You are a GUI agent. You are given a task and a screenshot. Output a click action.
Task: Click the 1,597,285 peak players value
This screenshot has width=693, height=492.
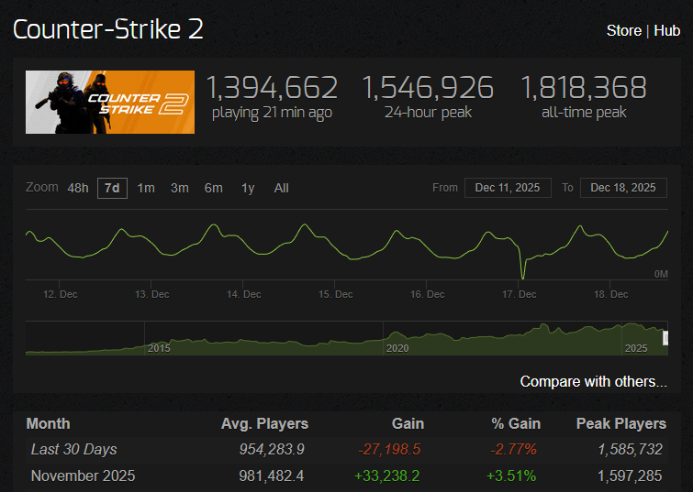click(x=630, y=476)
